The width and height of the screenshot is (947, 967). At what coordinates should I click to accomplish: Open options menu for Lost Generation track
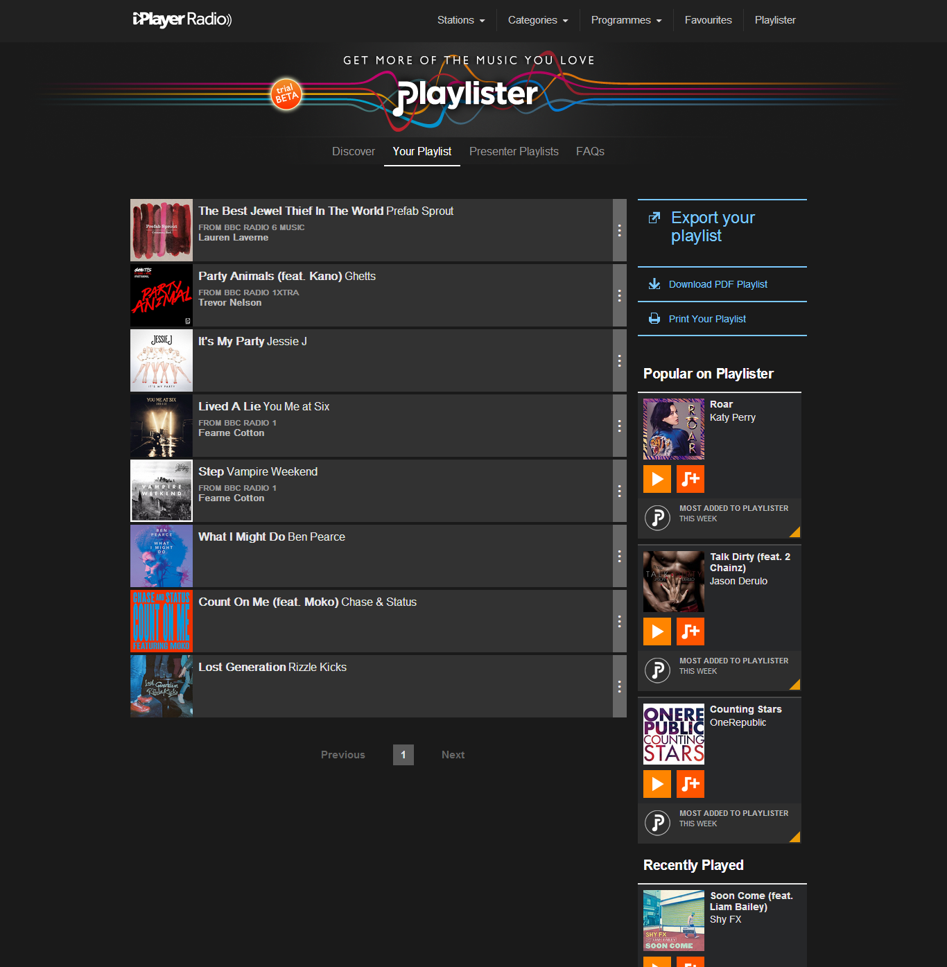[x=620, y=686]
